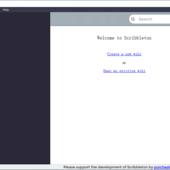The image size is (170, 170).
Task: Click the "Welcome to Scribbleton" heading
Action: pyautogui.click(x=124, y=38)
